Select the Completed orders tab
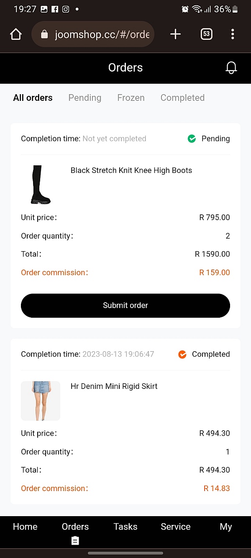The width and height of the screenshot is (251, 558). point(182,98)
